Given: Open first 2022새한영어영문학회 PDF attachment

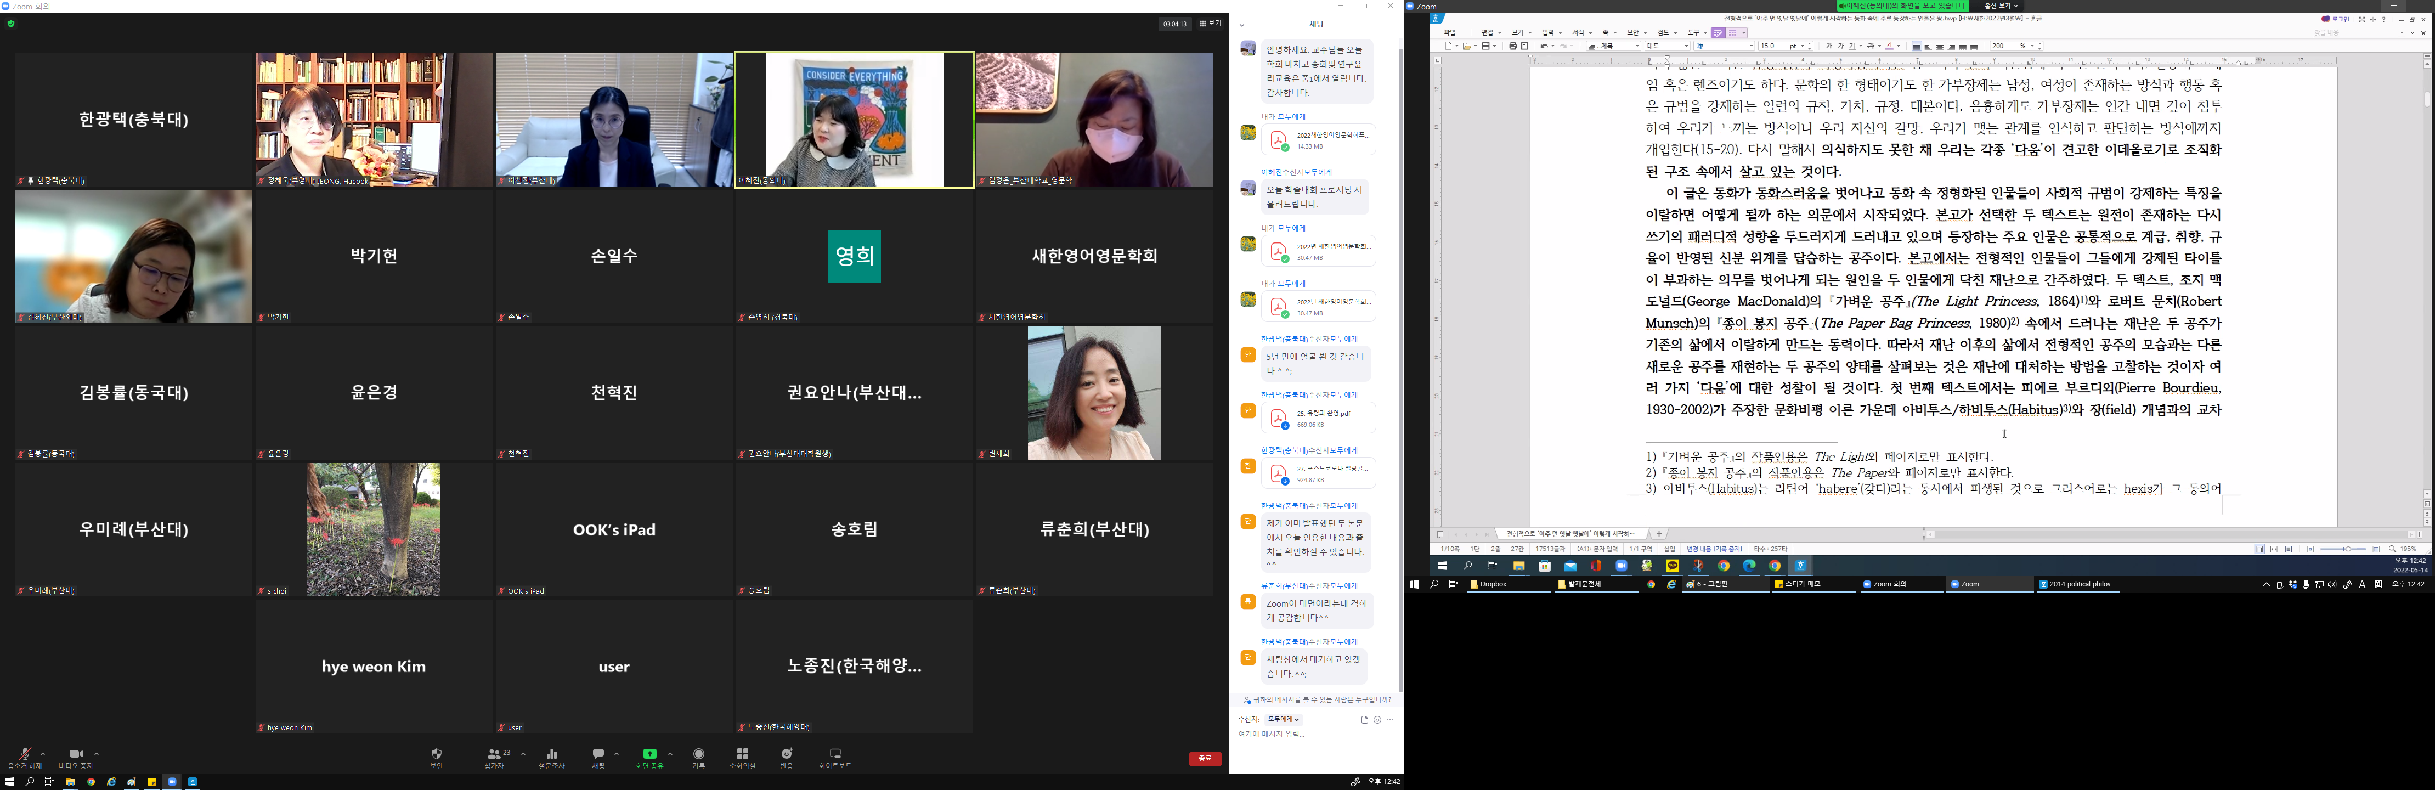Looking at the screenshot, I should pyautogui.click(x=1318, y=140).
